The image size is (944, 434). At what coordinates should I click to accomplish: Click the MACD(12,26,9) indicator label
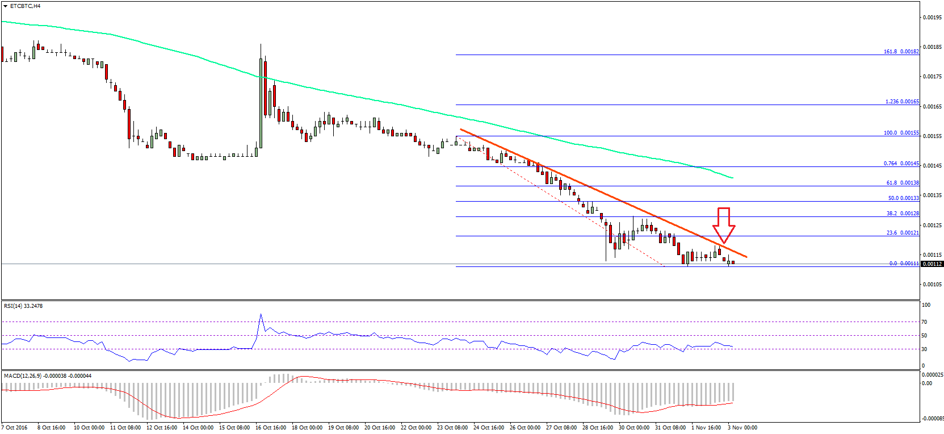(x=47, y=376)
